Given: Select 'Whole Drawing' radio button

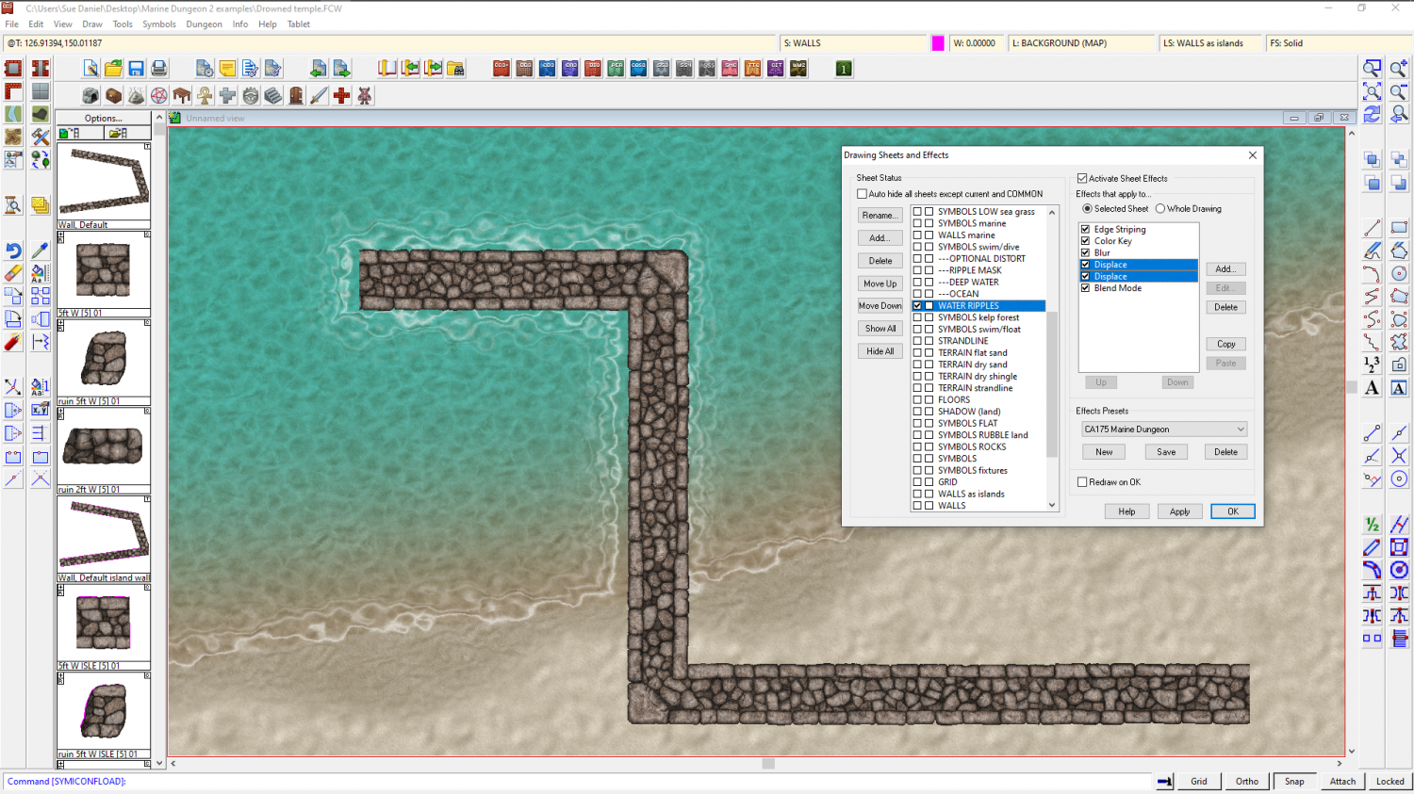Looking at the screenshot, I should pyautogui.click(x=1160, y=209).
